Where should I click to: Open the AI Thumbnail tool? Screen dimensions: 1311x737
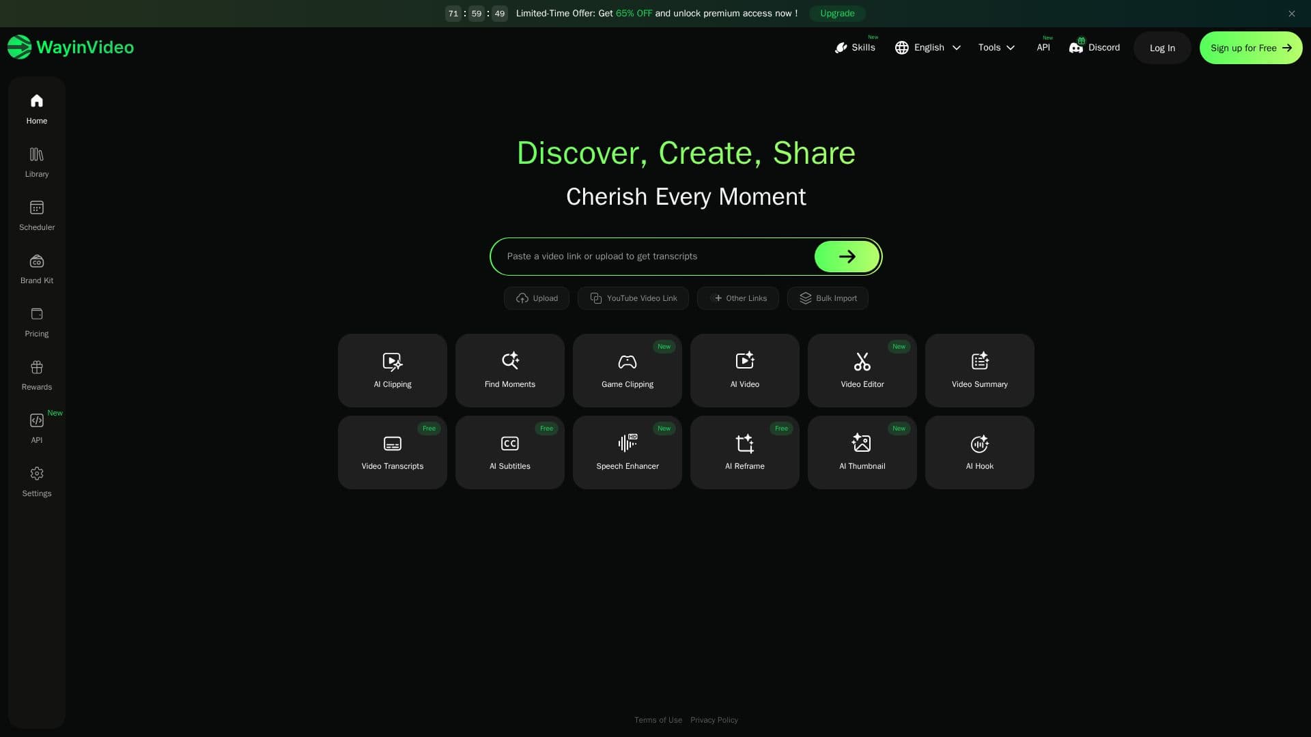tap(862, 452)
